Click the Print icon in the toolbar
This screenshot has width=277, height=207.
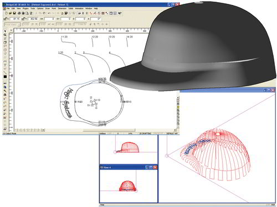coord(19,13)
